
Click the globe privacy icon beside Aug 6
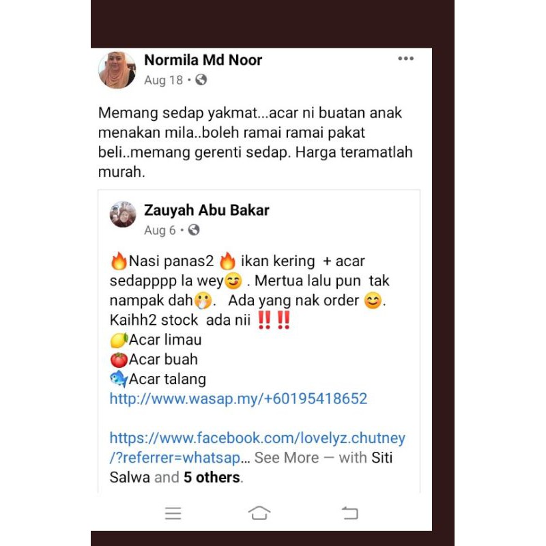coord(194,230)
